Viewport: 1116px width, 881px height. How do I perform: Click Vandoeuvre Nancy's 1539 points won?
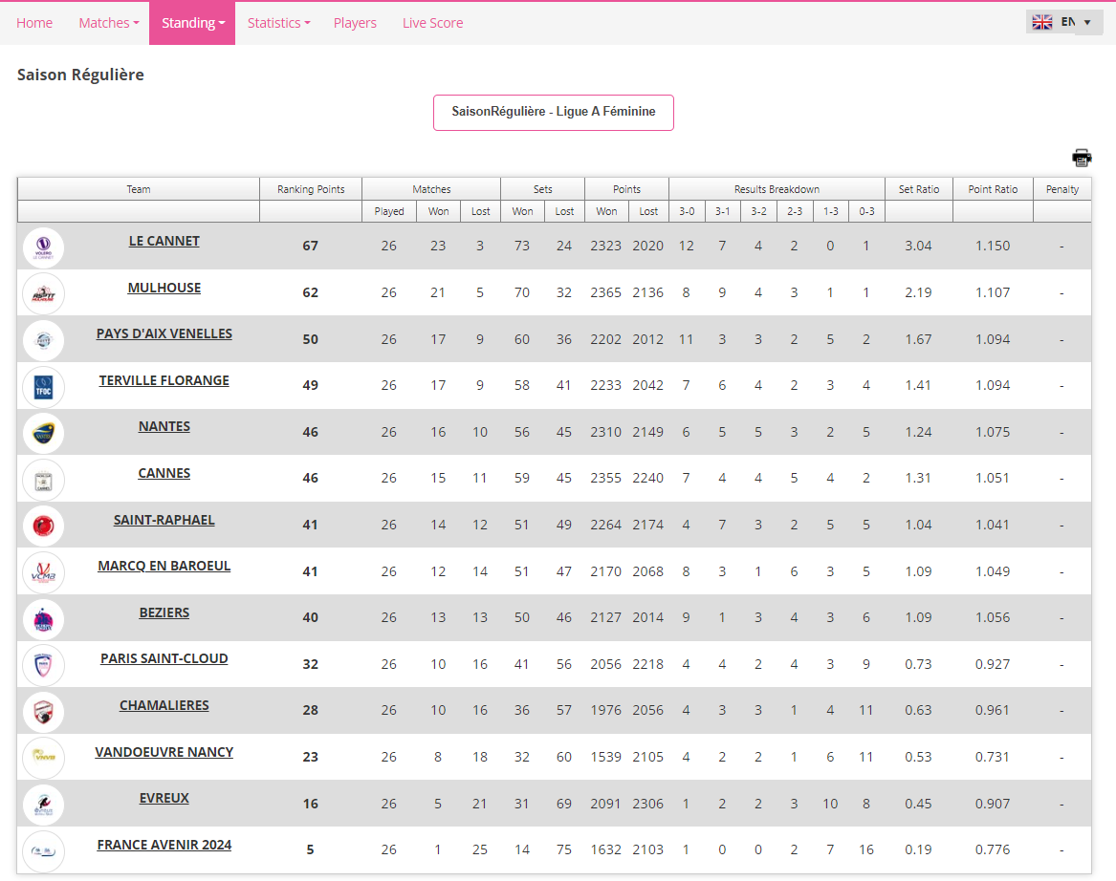[605, 758]
